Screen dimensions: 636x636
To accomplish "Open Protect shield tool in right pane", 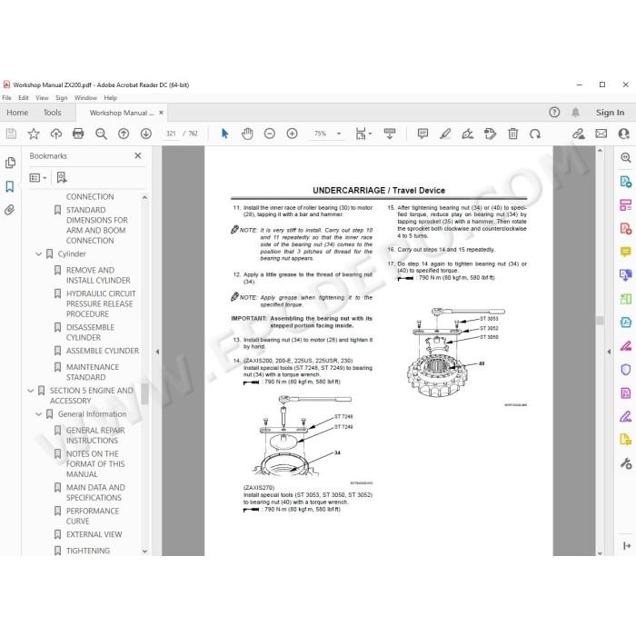I will (x=625, y=370).
